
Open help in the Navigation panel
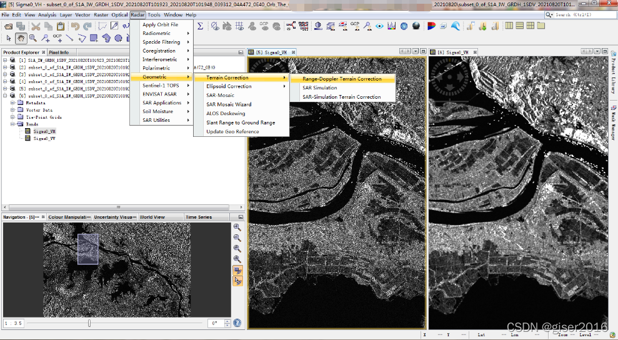[x=237, y=323]
